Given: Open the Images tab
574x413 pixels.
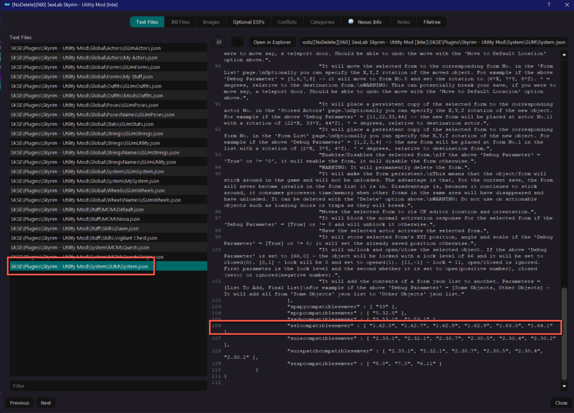Looking at the screenshot, I should click(211, 22).
